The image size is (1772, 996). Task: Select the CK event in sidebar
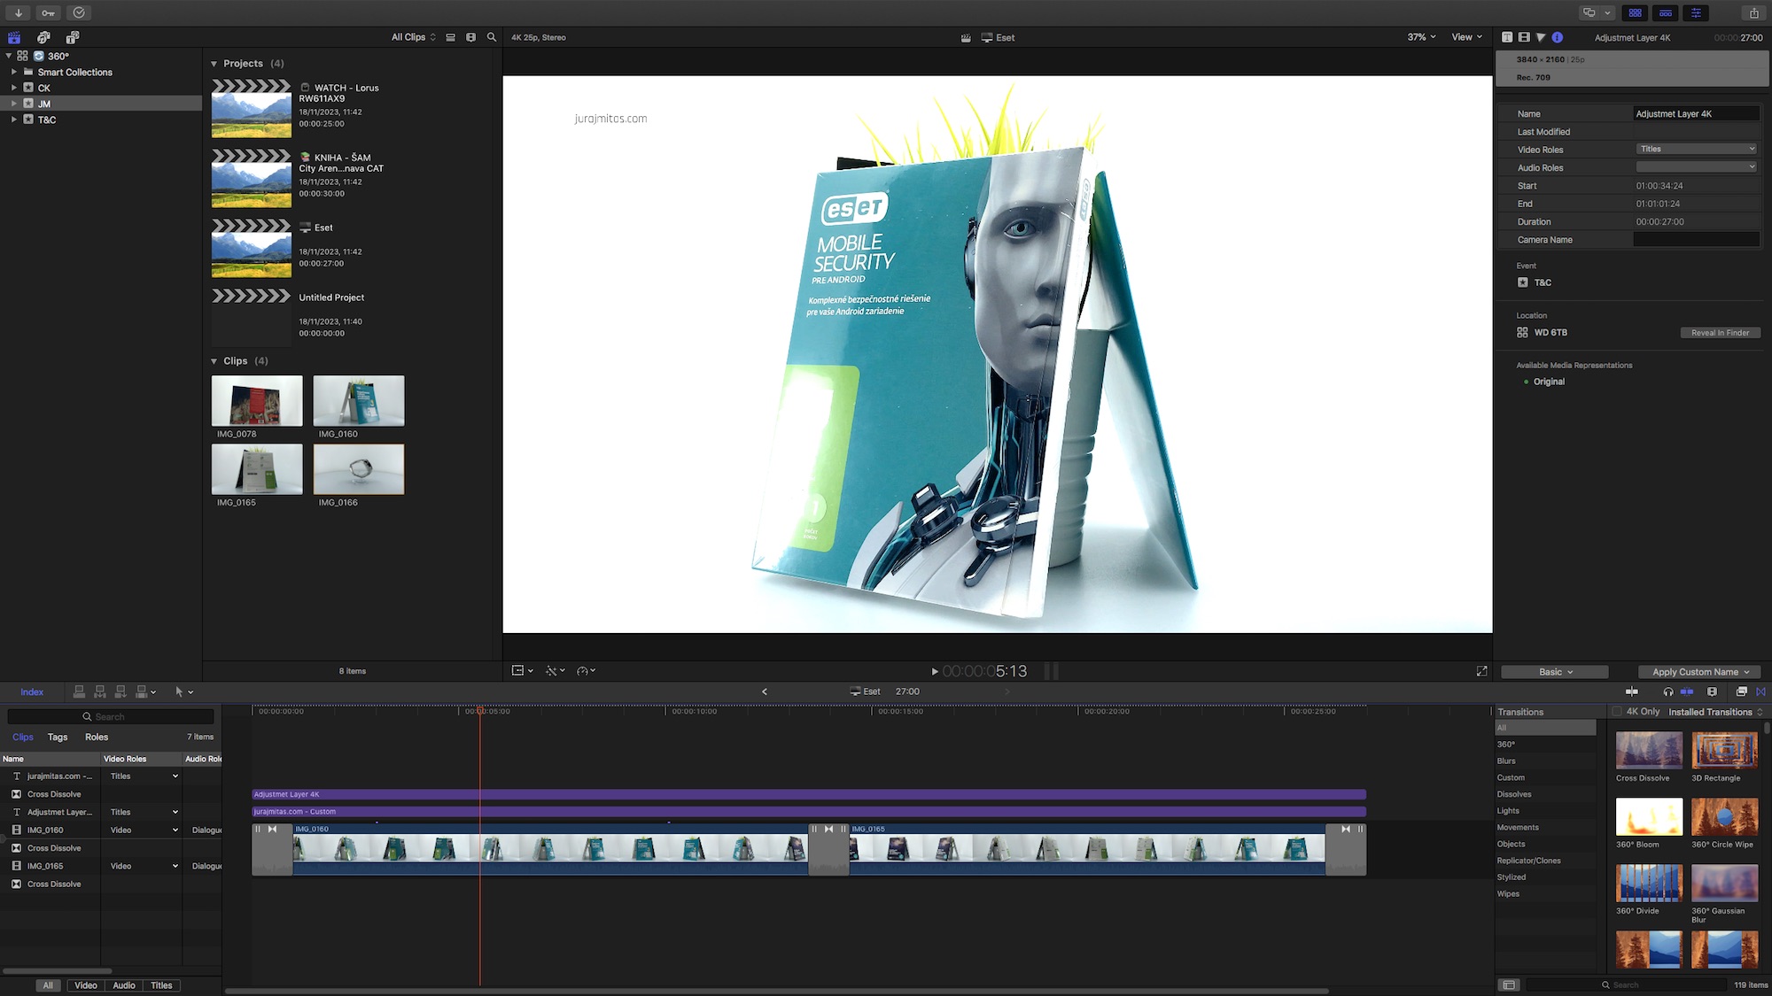click(44, 88)
